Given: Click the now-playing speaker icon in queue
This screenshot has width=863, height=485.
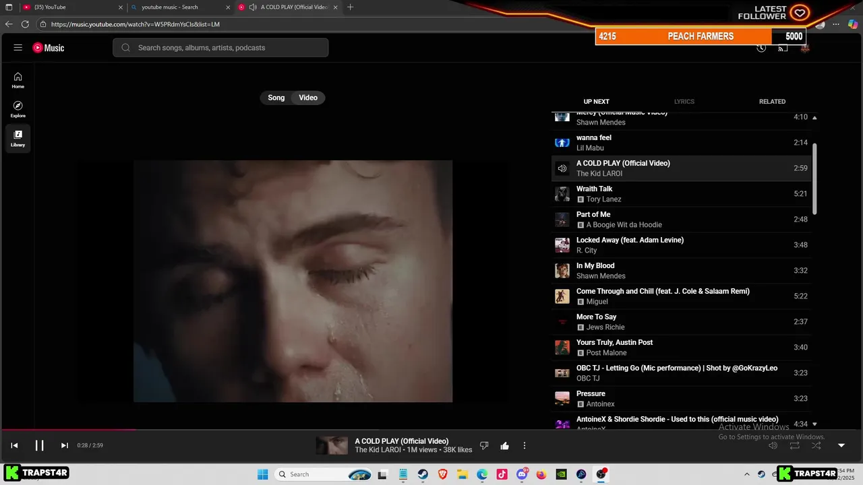Looking at the screenshot, I should coord(562,168).
